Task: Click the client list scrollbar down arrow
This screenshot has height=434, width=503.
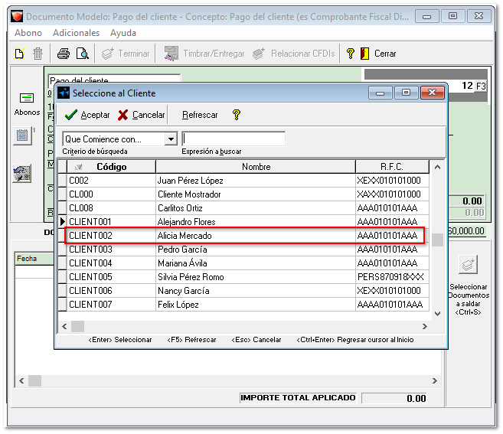Action: 437,313
